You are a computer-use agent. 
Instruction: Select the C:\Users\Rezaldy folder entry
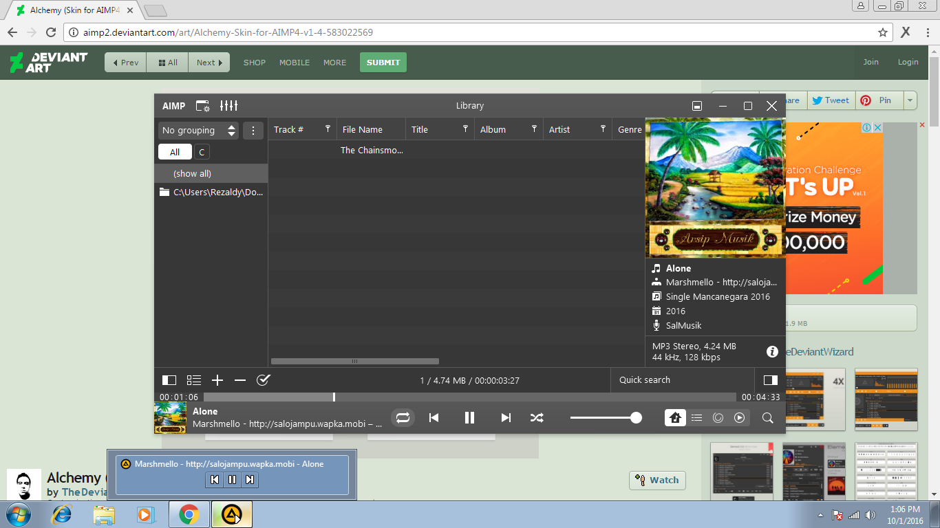(211, 192)
